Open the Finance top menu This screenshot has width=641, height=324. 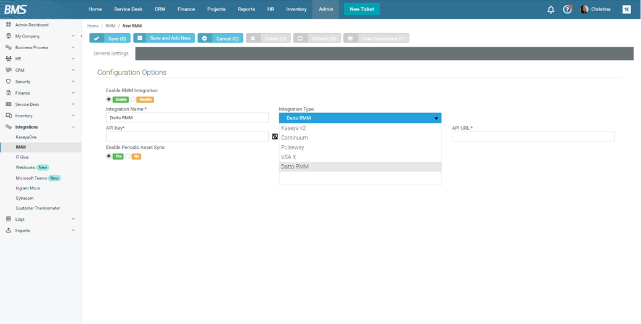186,9
